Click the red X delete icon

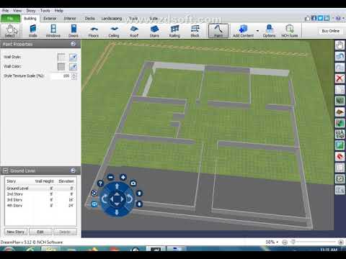click(340, 78)
